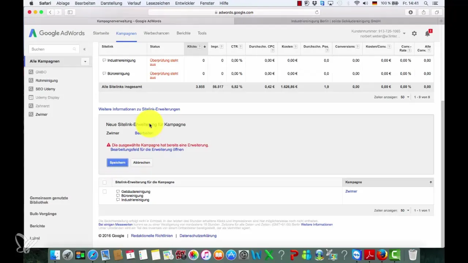The height and width of the screenshot is (263, 468).
Task: Select GMBO campaign in sidebar
Action: coord(41,72)
